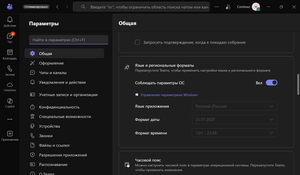The image size is (300, 175).
Task: Open the profile avatar menu
Action: (256, 7)
